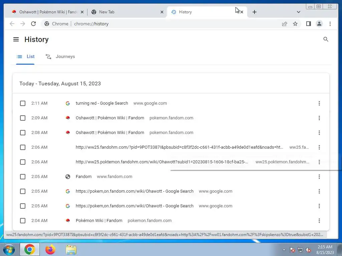Click the Action Center flag tray icon
This screenshot has height=256, width=342.
pyautogui.click(x=292, y=250)
